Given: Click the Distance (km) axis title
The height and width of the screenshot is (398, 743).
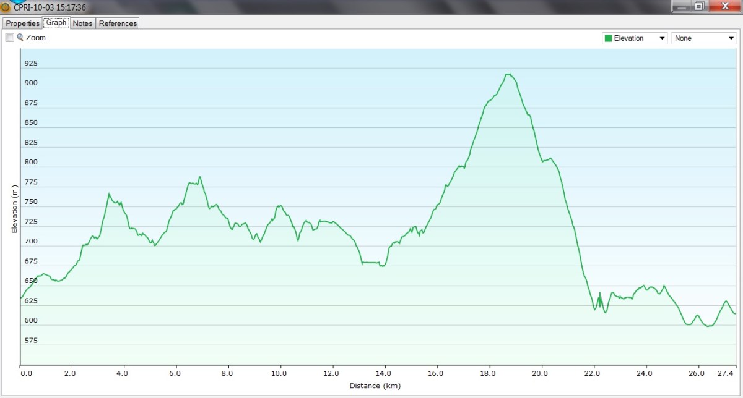Looking at the screenshot, I should 375,386.
